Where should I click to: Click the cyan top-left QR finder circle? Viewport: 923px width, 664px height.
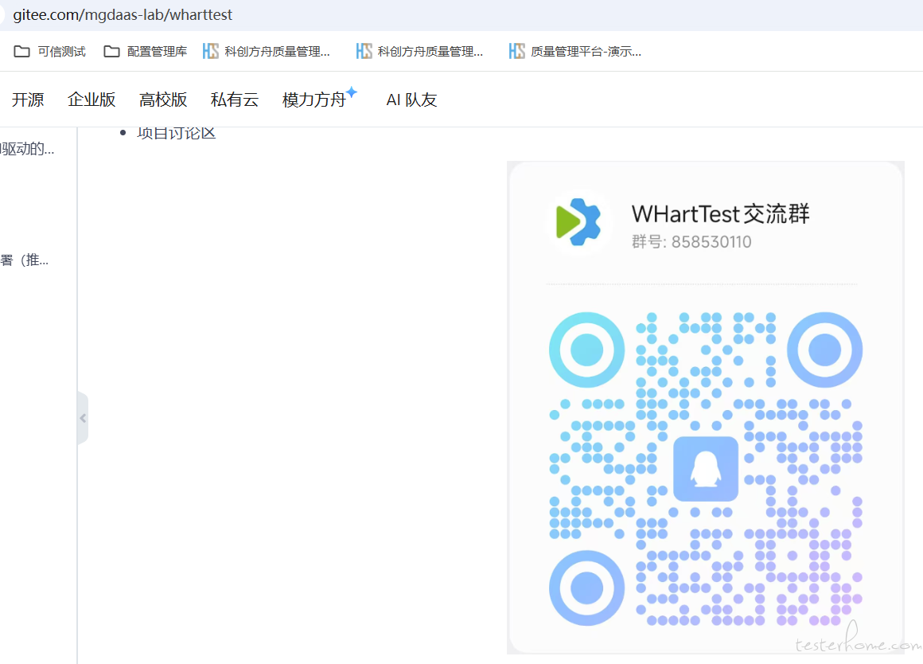tap(586, 350)
